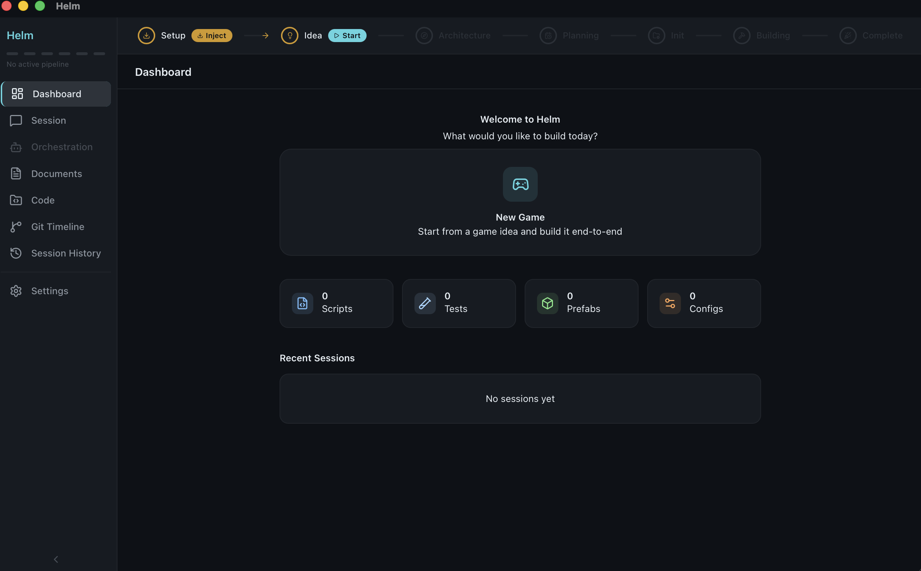
Task: Navigate to Session History
Action: 66,253
